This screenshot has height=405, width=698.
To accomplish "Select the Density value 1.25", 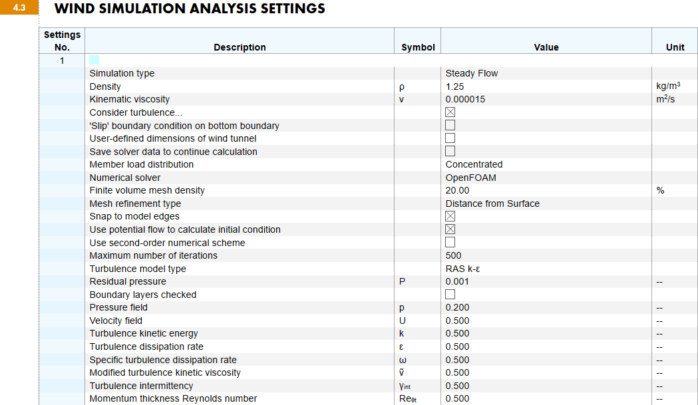I will pos(455,86).
